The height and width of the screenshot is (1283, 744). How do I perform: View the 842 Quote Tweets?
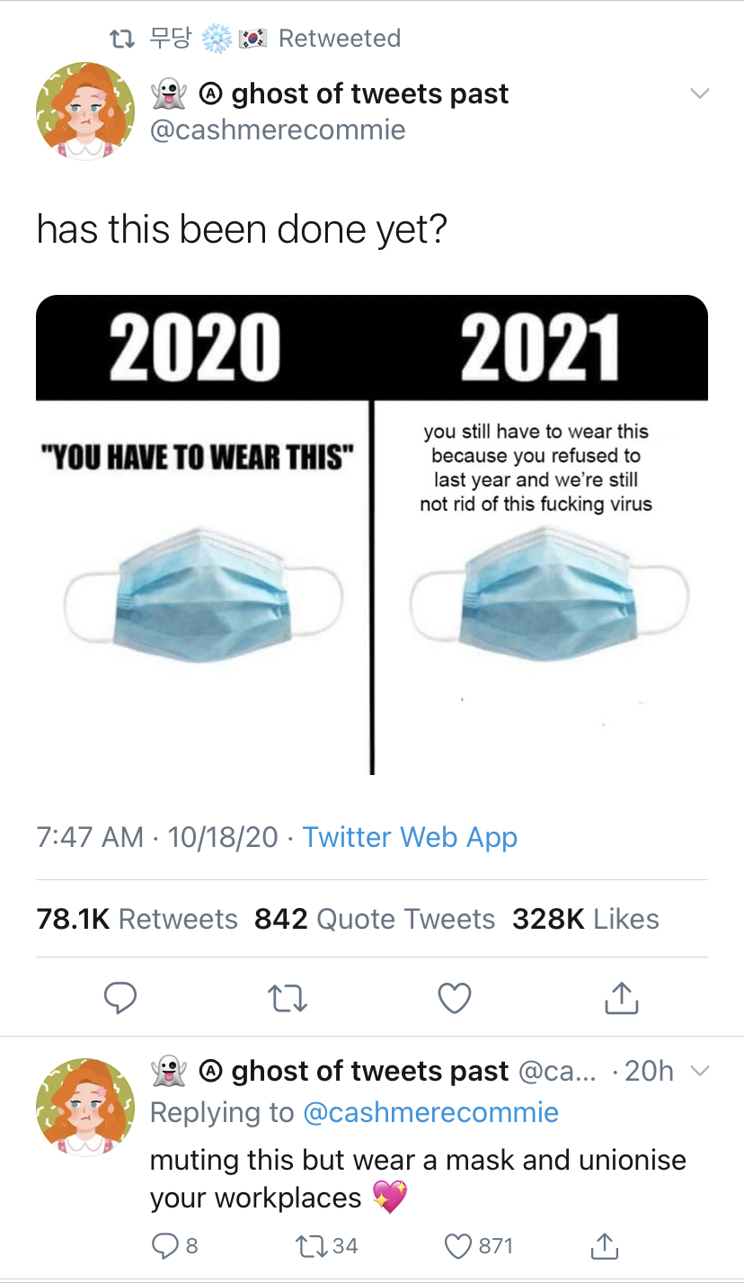375,919
